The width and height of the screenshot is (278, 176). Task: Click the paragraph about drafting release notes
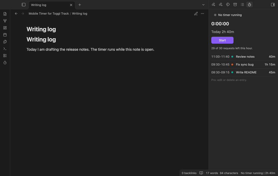click(91, 49)
